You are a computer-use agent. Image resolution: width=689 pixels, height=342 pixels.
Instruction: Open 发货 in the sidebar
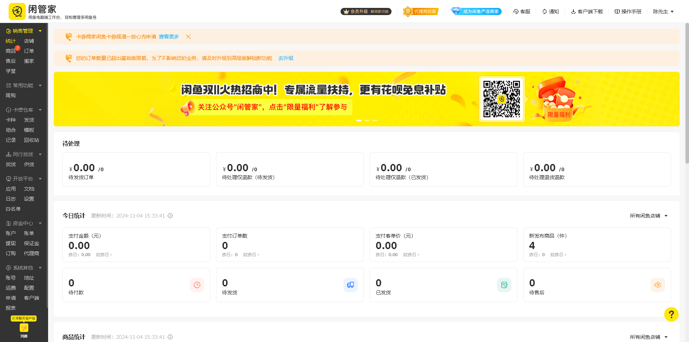29,120
